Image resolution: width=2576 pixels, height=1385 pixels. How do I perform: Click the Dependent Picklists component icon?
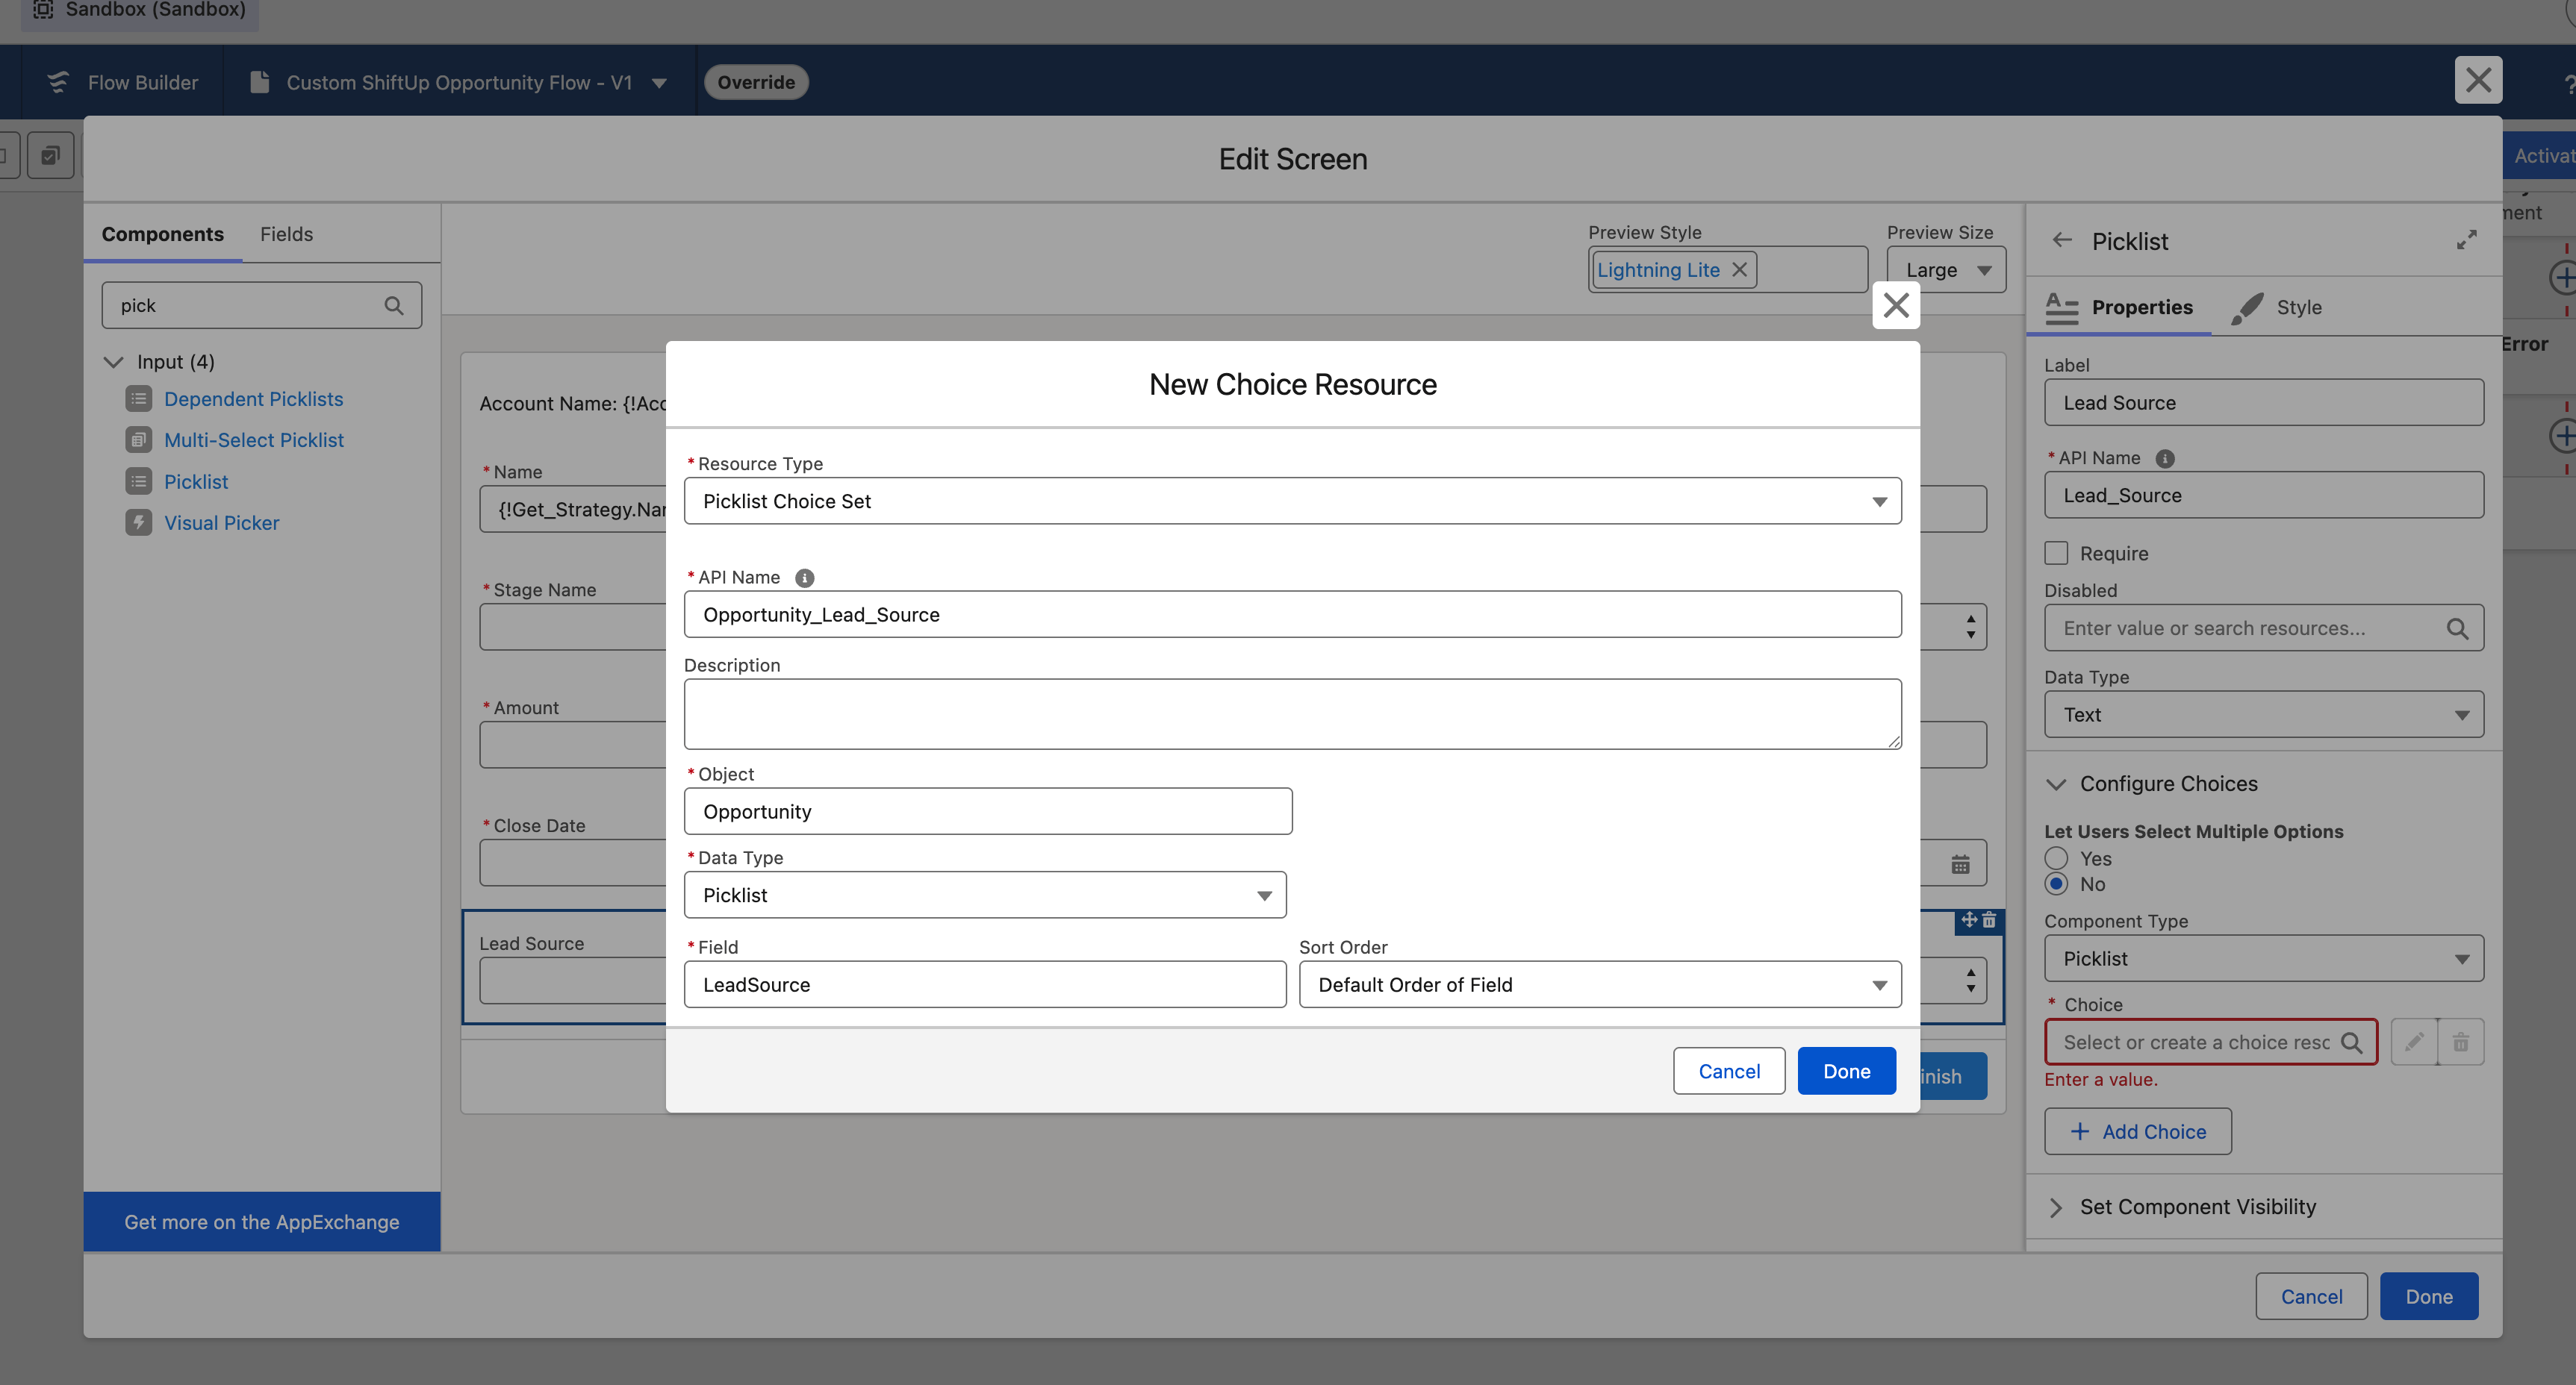click(139, 398)
